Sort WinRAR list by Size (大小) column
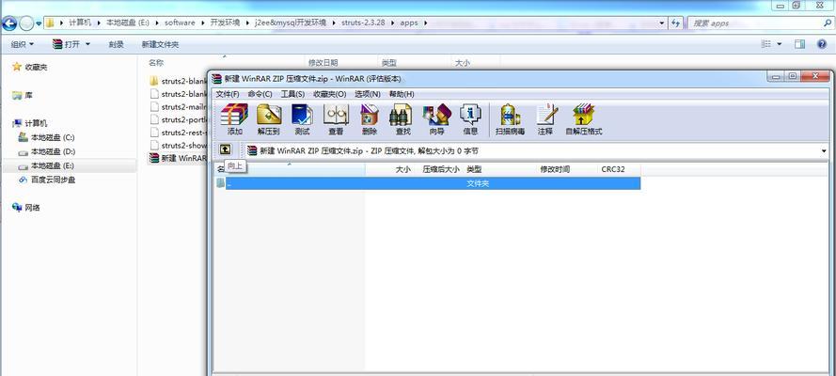 pos(403,169)
